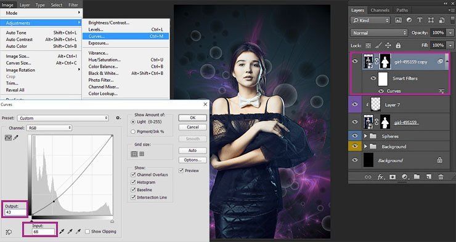Hide the Spheres group eye
The width and height of the screenshot is (456, 242).
pyautogui.click(x=355, y=136)
